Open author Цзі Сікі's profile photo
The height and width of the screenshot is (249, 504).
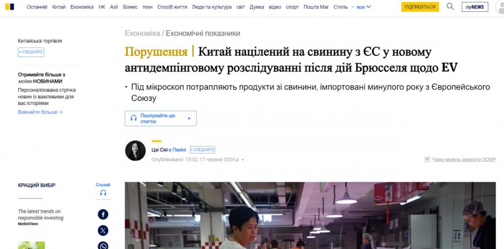(x=135, y=150)
